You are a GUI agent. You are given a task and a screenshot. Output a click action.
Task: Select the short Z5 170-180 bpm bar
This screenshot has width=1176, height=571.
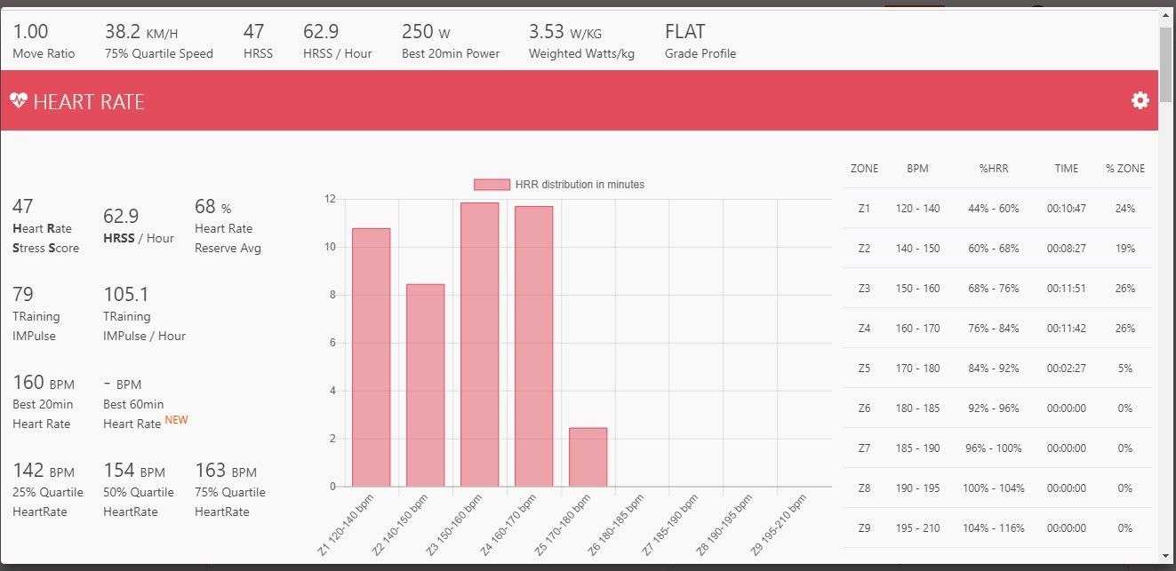(x=588, y=456)
